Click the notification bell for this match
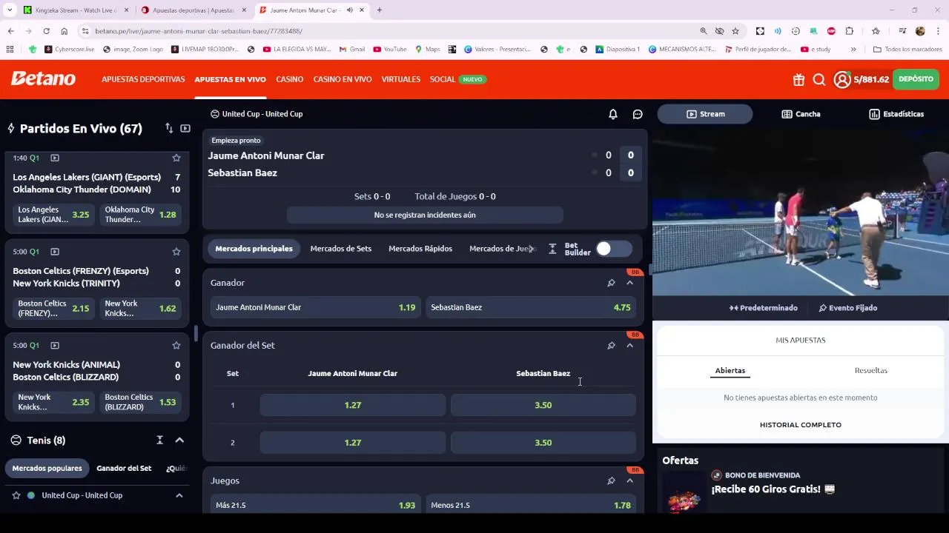The image size is (949, 533). 613,114
